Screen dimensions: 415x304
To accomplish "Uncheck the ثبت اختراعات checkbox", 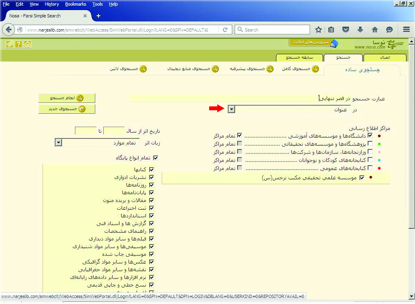I will click(152, 208).
